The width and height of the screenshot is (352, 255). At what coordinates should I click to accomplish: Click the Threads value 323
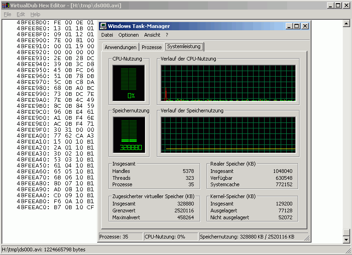coord(190,178)
